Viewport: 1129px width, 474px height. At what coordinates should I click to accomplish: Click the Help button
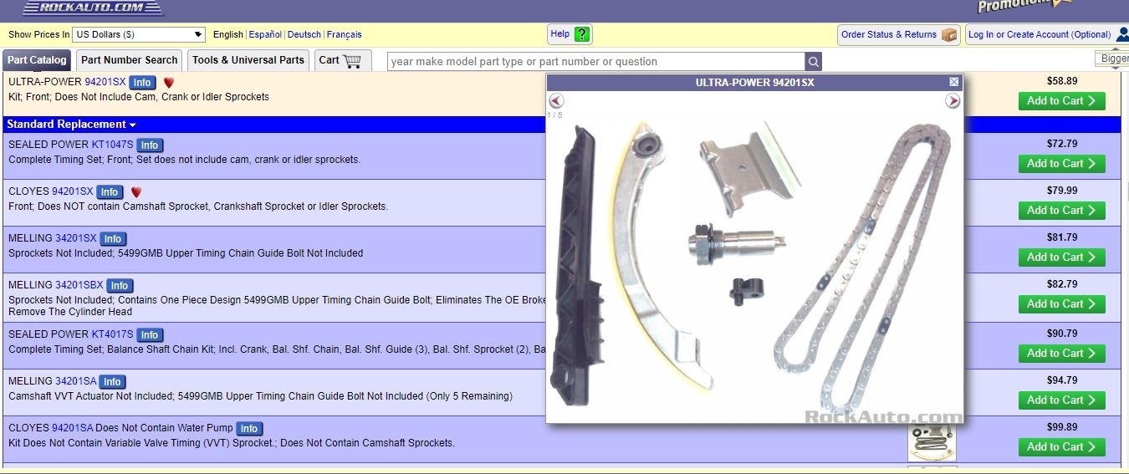coord(570,34)
